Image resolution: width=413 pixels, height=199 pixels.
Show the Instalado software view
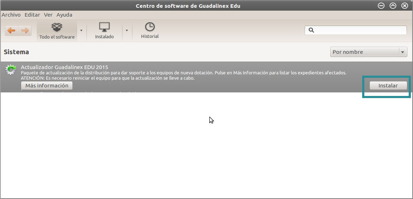click(104, 31)
